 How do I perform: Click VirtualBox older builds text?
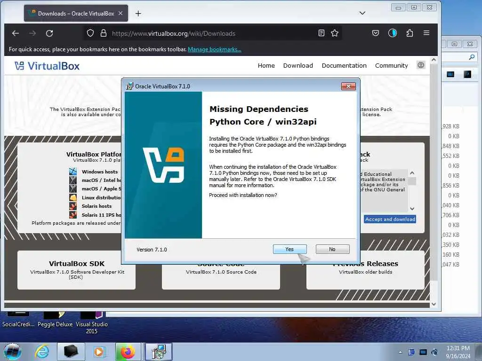(365, 272)
